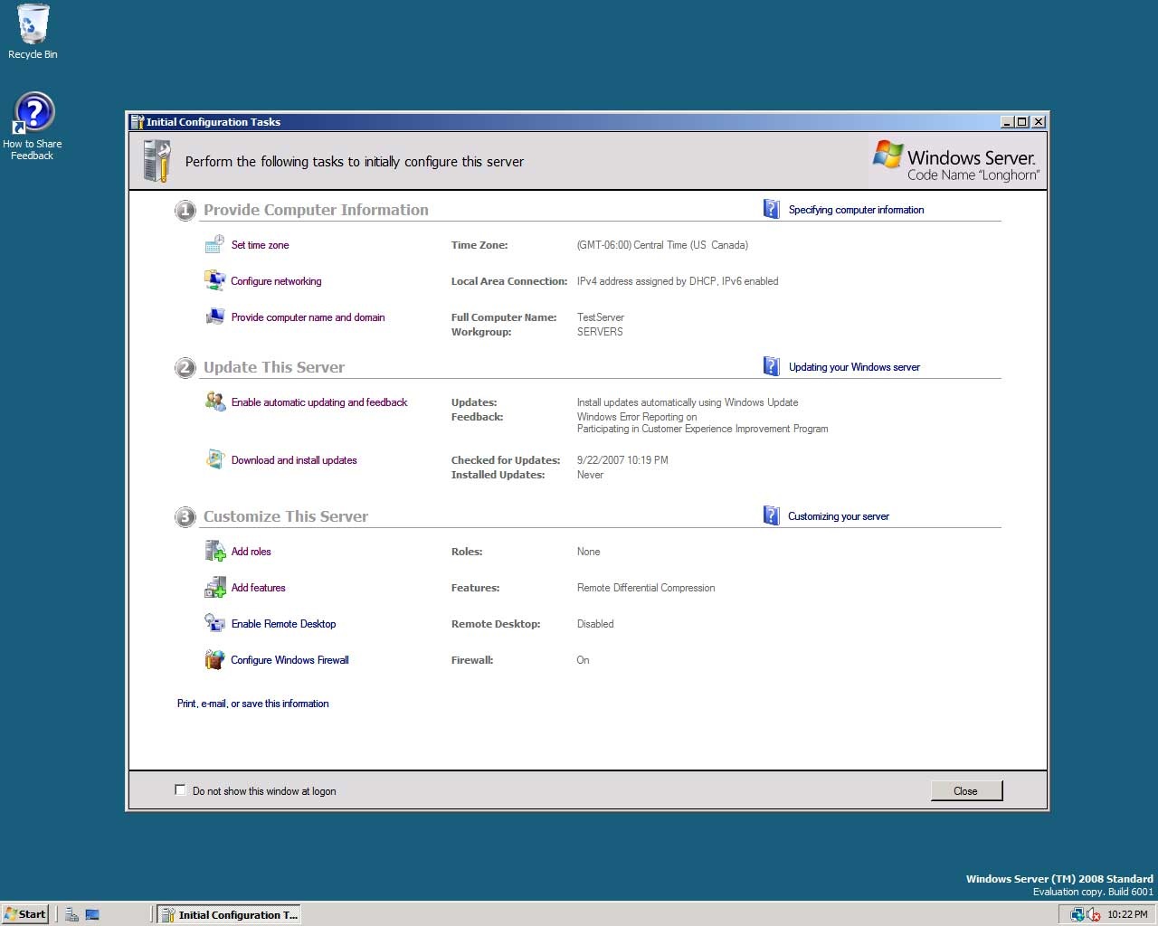Click the '9/22/2007 10:19 PM' checked date

pos(622,460)
